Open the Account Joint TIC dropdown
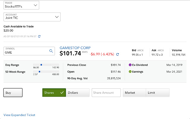The image size is (190, 119). point(32,17)
